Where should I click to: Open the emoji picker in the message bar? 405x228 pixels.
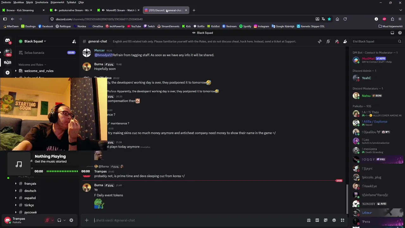point(334,220)
